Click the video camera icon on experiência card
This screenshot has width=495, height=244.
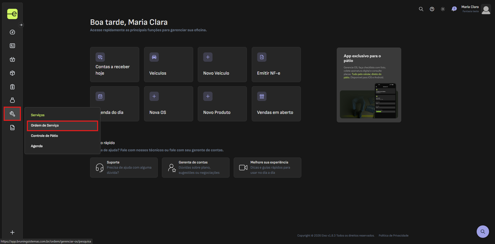point(243,168)
